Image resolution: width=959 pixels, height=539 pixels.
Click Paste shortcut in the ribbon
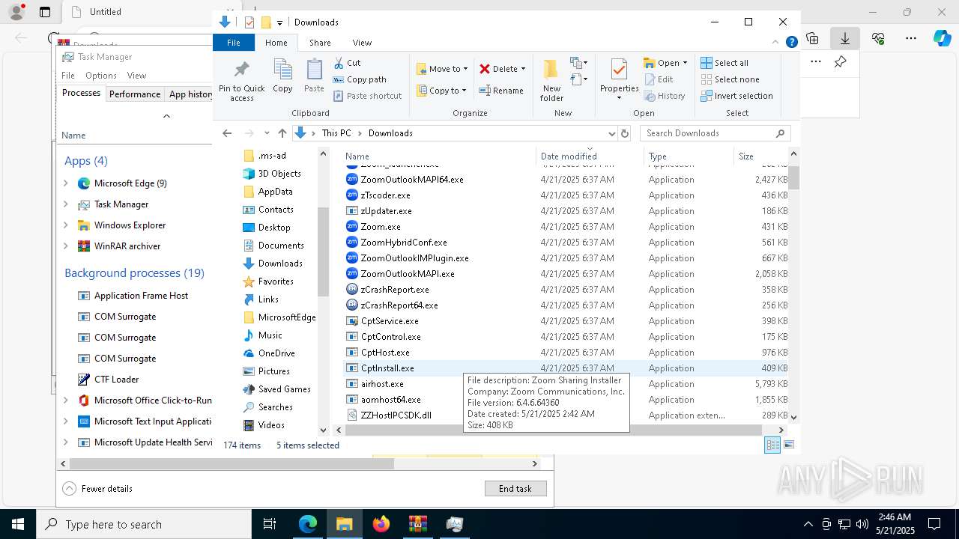coord(367,96)
